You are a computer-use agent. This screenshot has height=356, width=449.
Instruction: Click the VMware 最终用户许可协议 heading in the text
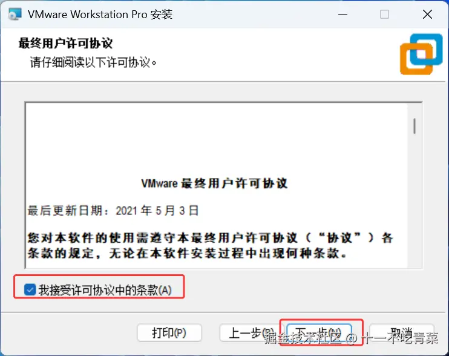(x=214, y=183)
